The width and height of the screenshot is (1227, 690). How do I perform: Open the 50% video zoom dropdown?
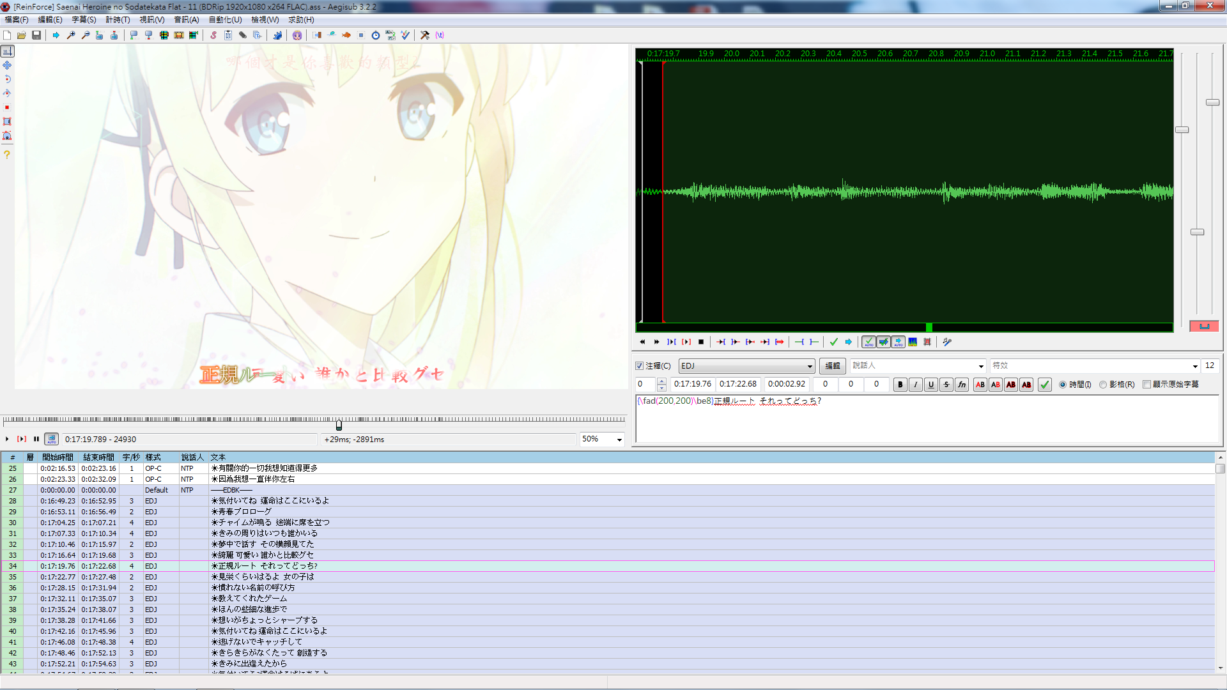point(619,440)
